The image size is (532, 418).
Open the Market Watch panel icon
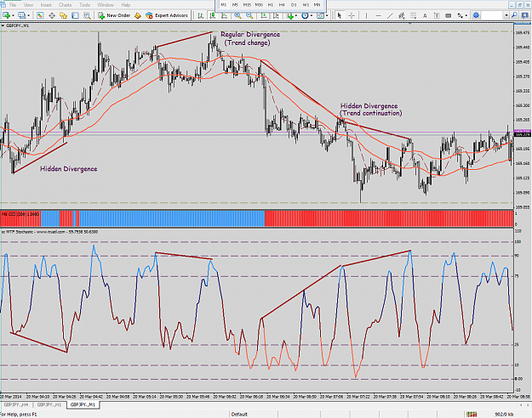coord(40,15)
